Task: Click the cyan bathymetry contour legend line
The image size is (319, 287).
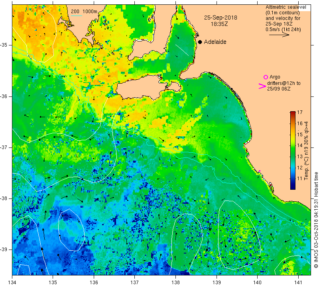Action: (77, 16)
